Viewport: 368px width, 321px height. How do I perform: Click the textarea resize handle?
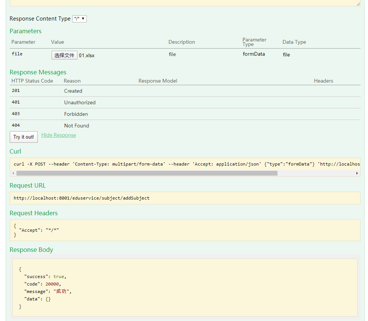click(x=358, y=4)
